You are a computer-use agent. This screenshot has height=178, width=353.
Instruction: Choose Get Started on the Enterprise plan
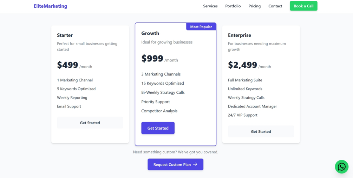[x=261, y=132]
